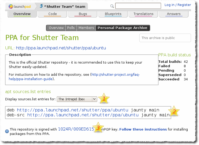Click the "Failed" build status label
Screen dimensions: 199x145
point(164,66)
